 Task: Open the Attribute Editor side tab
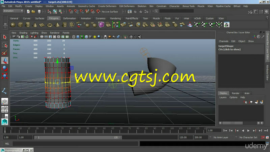tap(267, 72)
